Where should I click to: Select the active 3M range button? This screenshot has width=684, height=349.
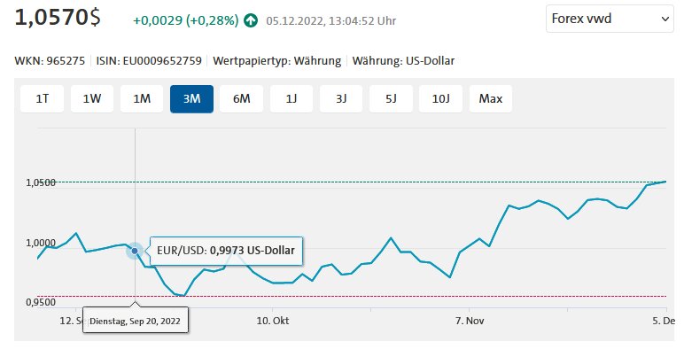(x=191, y=98)
